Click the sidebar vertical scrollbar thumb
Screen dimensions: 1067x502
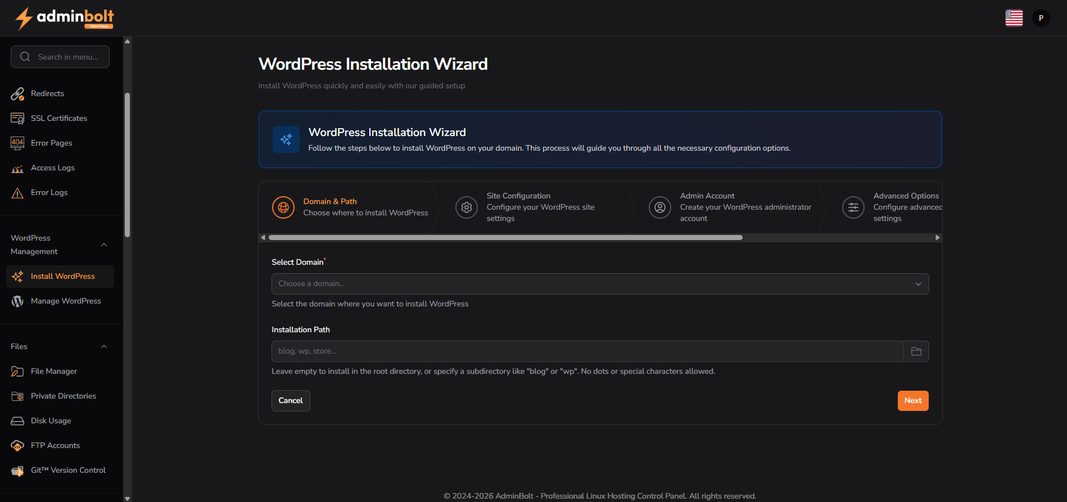(x=128, y=165)
